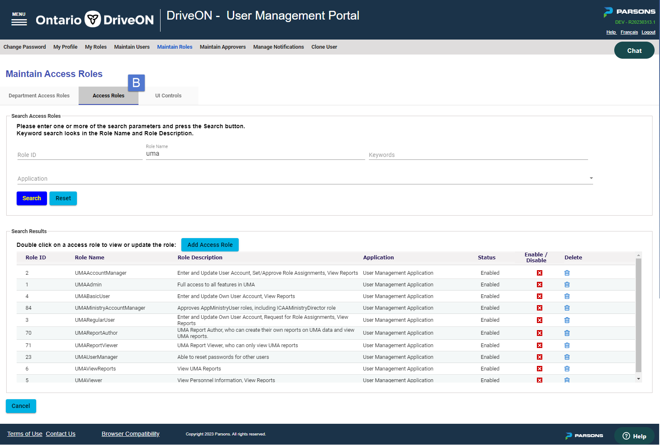
Task: Click the results scrollbar up arrow
Action: (x=638, y=255)
